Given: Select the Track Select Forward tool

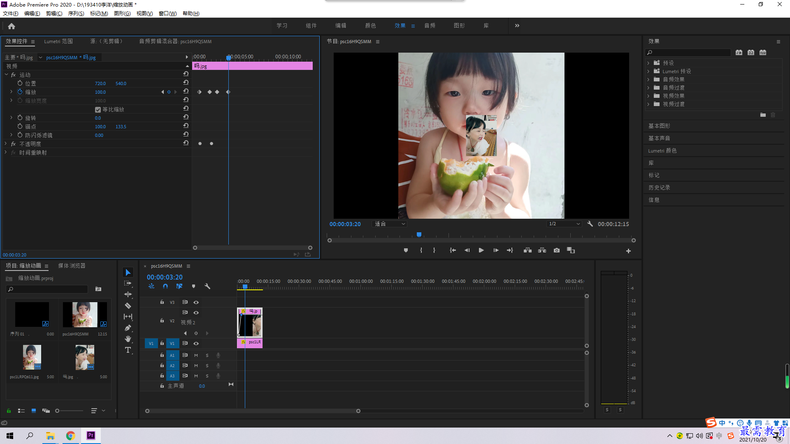Looking at the screenshot, I should (128, 283).
